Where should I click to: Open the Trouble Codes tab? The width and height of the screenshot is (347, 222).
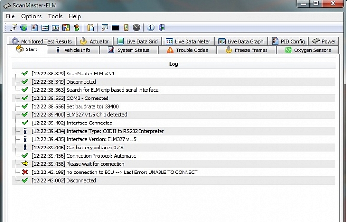187,50
